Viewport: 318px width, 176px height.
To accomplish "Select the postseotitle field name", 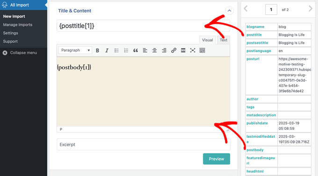I will 257,43.
